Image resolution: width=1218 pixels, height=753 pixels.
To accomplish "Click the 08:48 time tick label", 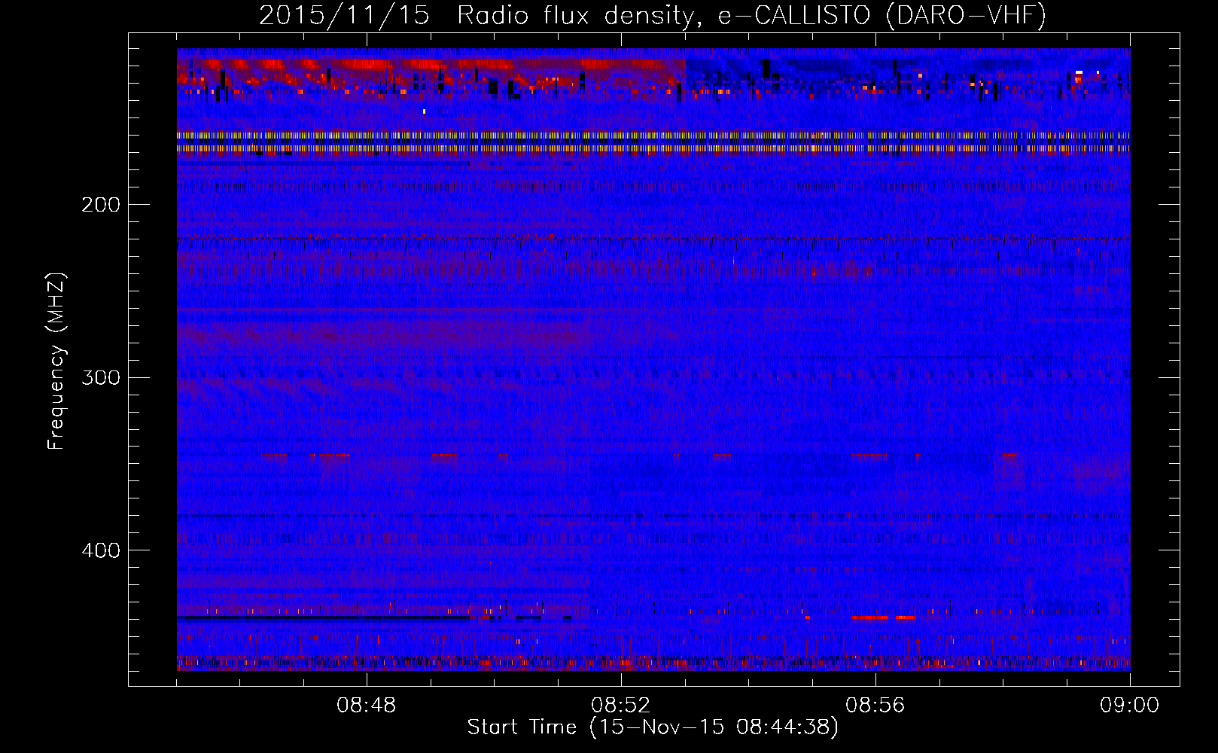I will click(367, 706).
